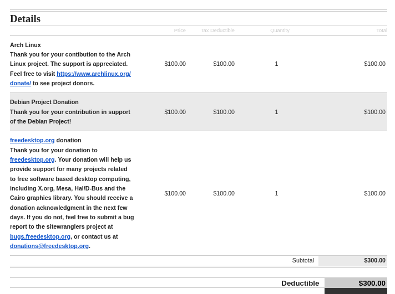Click the freedesktop tax deductible amount
395x294 pixels.
[x=224, y=193]
